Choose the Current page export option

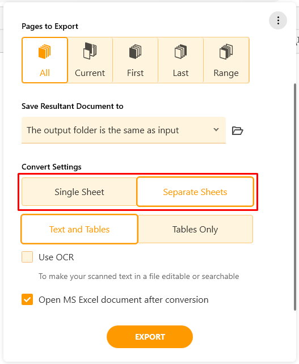pos(90,60)
